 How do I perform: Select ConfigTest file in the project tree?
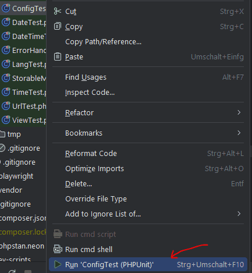tap(23, 8)
